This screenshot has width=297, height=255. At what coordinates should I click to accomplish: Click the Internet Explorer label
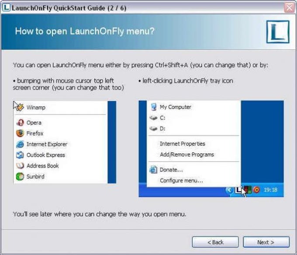point(47,144)
